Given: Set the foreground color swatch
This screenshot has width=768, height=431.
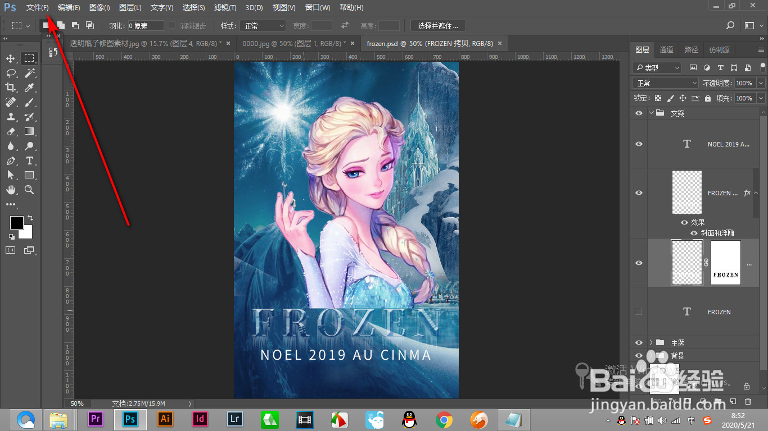Looking at the screenshot, I should pos(16,223).
